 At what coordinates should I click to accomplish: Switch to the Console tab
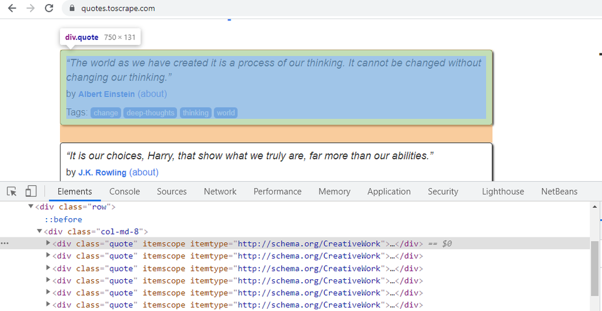(125, 192)
